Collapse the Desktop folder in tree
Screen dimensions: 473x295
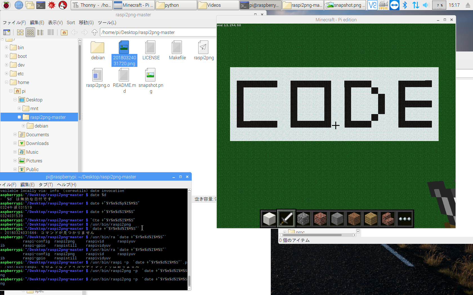[x=15, y=100]
